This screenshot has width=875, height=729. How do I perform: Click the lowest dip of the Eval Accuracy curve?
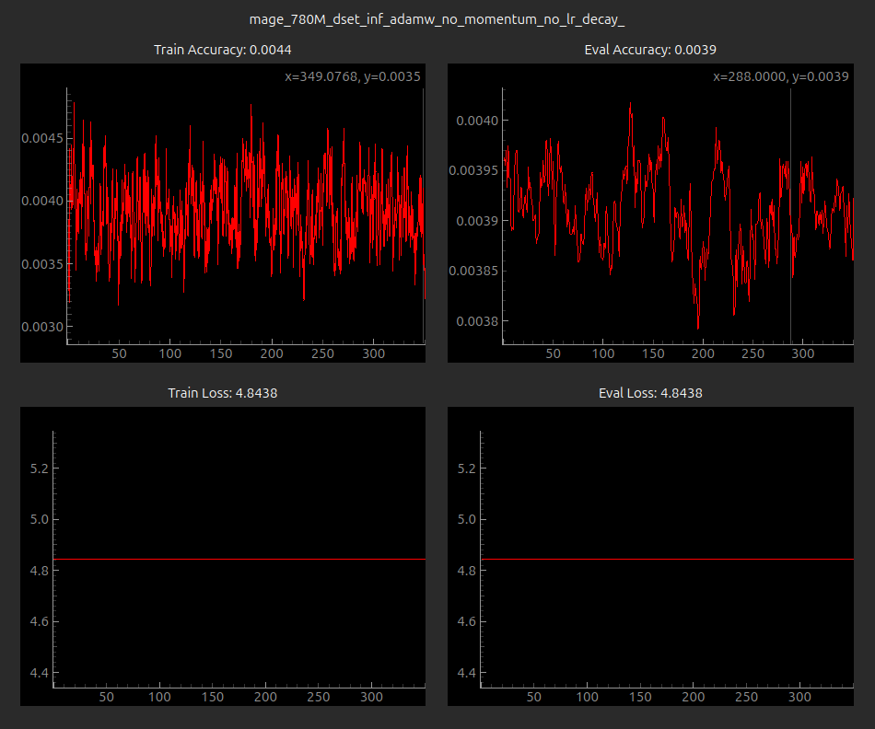click(x=698, y=327)
